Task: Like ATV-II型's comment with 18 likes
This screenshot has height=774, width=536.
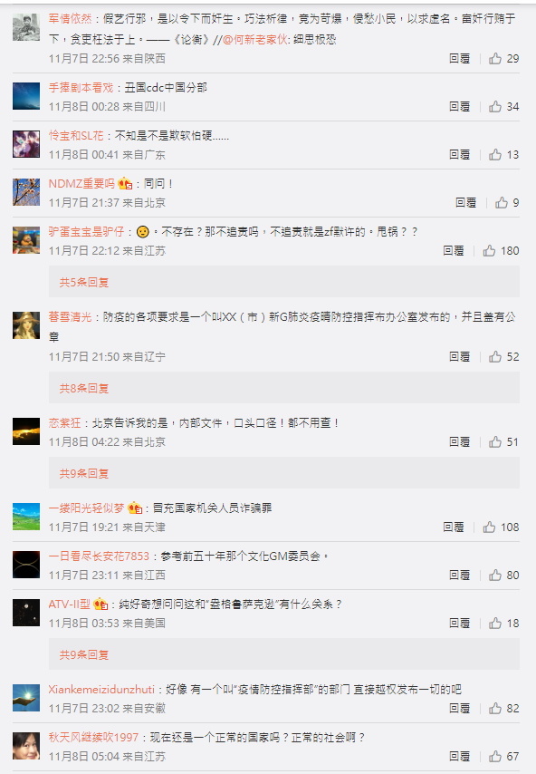Action: [503, 623]
